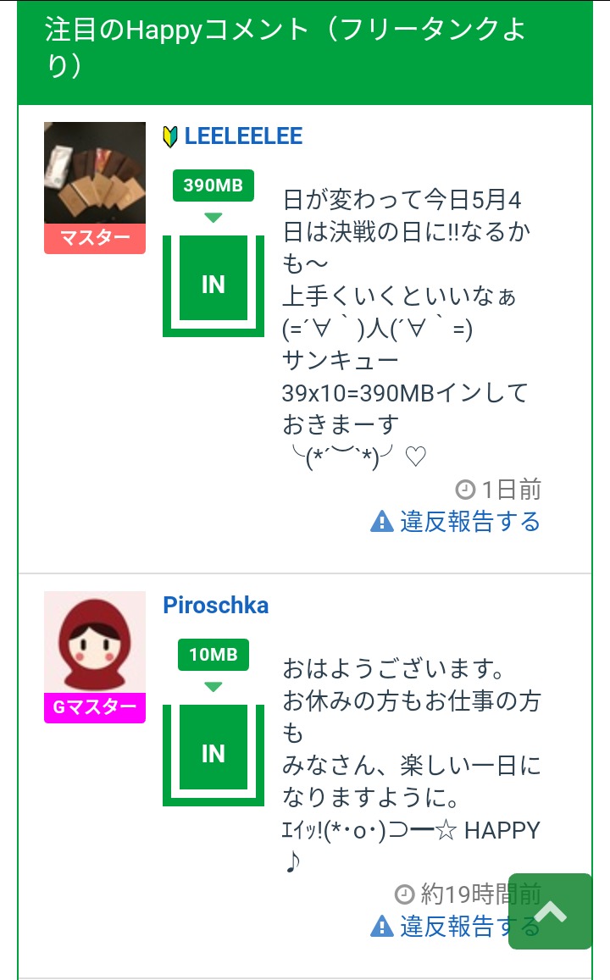The width and height of the screenshot is (610, 980).
Task: Open Piroschka's red hood avatar thumbnail
Action: coord(95,642)
